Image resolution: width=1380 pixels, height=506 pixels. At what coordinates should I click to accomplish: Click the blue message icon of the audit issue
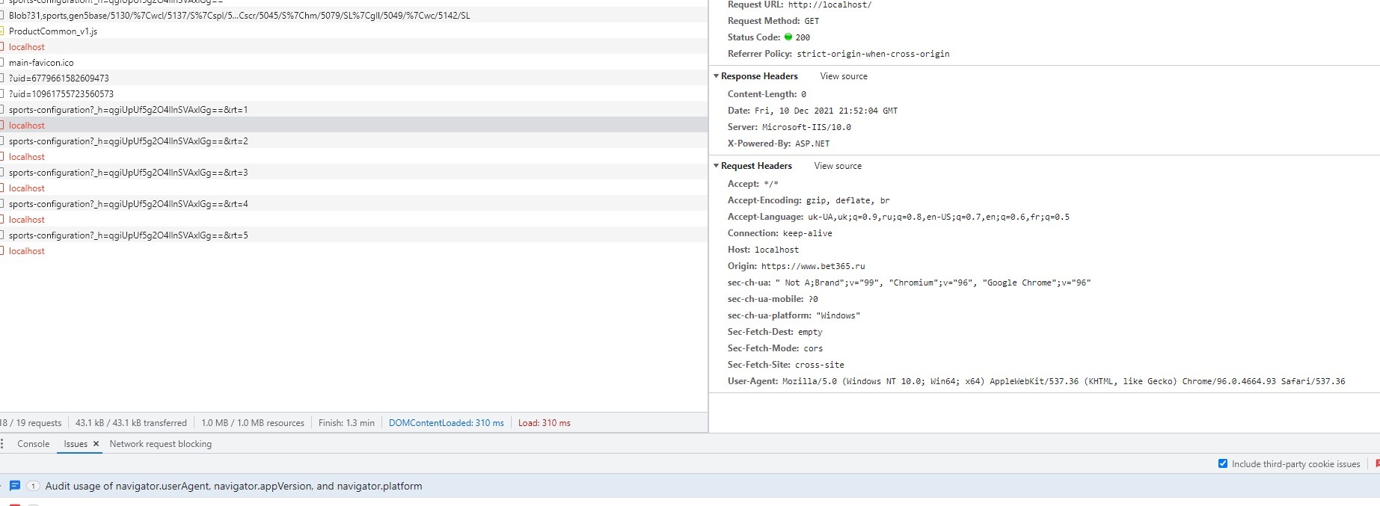click(14, 486)
